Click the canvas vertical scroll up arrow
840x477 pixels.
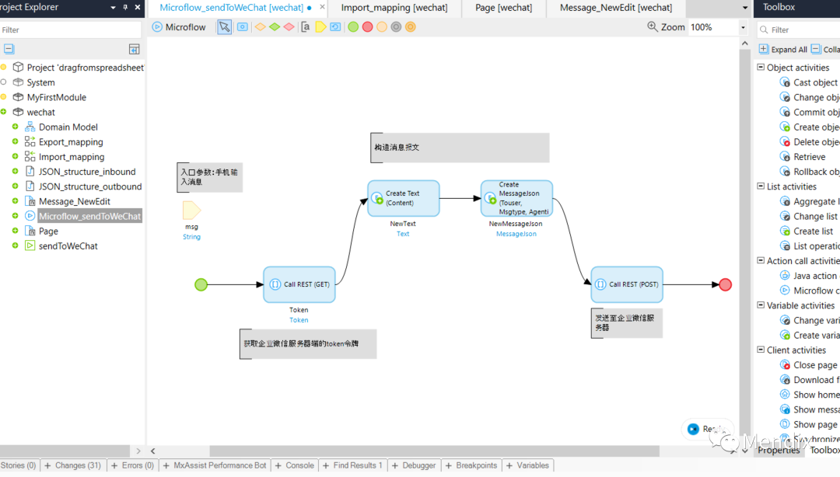coord(744,44)
